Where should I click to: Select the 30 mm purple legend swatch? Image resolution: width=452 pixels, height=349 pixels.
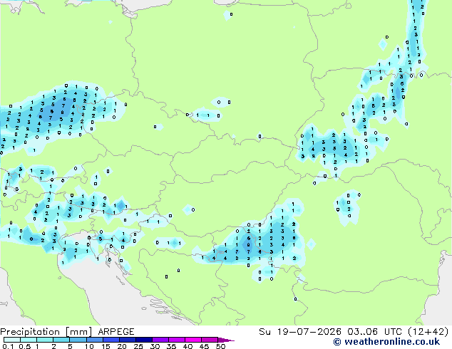click(160, 340)
